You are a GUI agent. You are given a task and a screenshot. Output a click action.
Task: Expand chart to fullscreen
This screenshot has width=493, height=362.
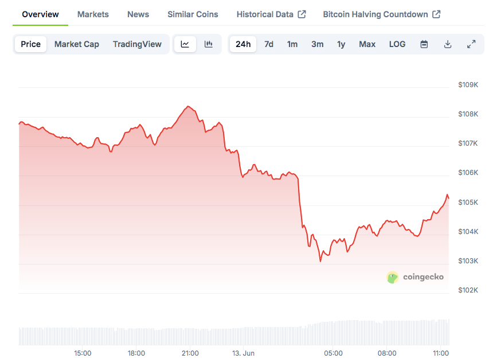471,44
